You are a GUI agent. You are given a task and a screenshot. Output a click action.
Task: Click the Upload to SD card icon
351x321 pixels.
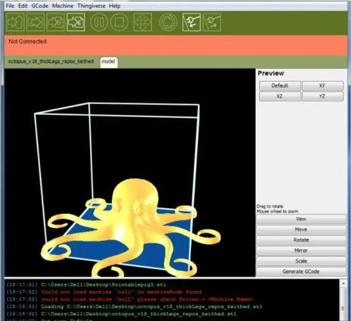(x=55, y=22)
